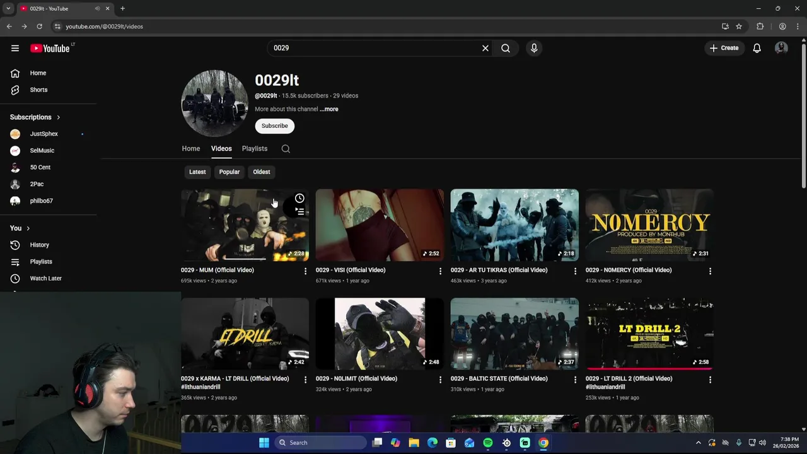Add MUM video to queue

tap(299, 211)
